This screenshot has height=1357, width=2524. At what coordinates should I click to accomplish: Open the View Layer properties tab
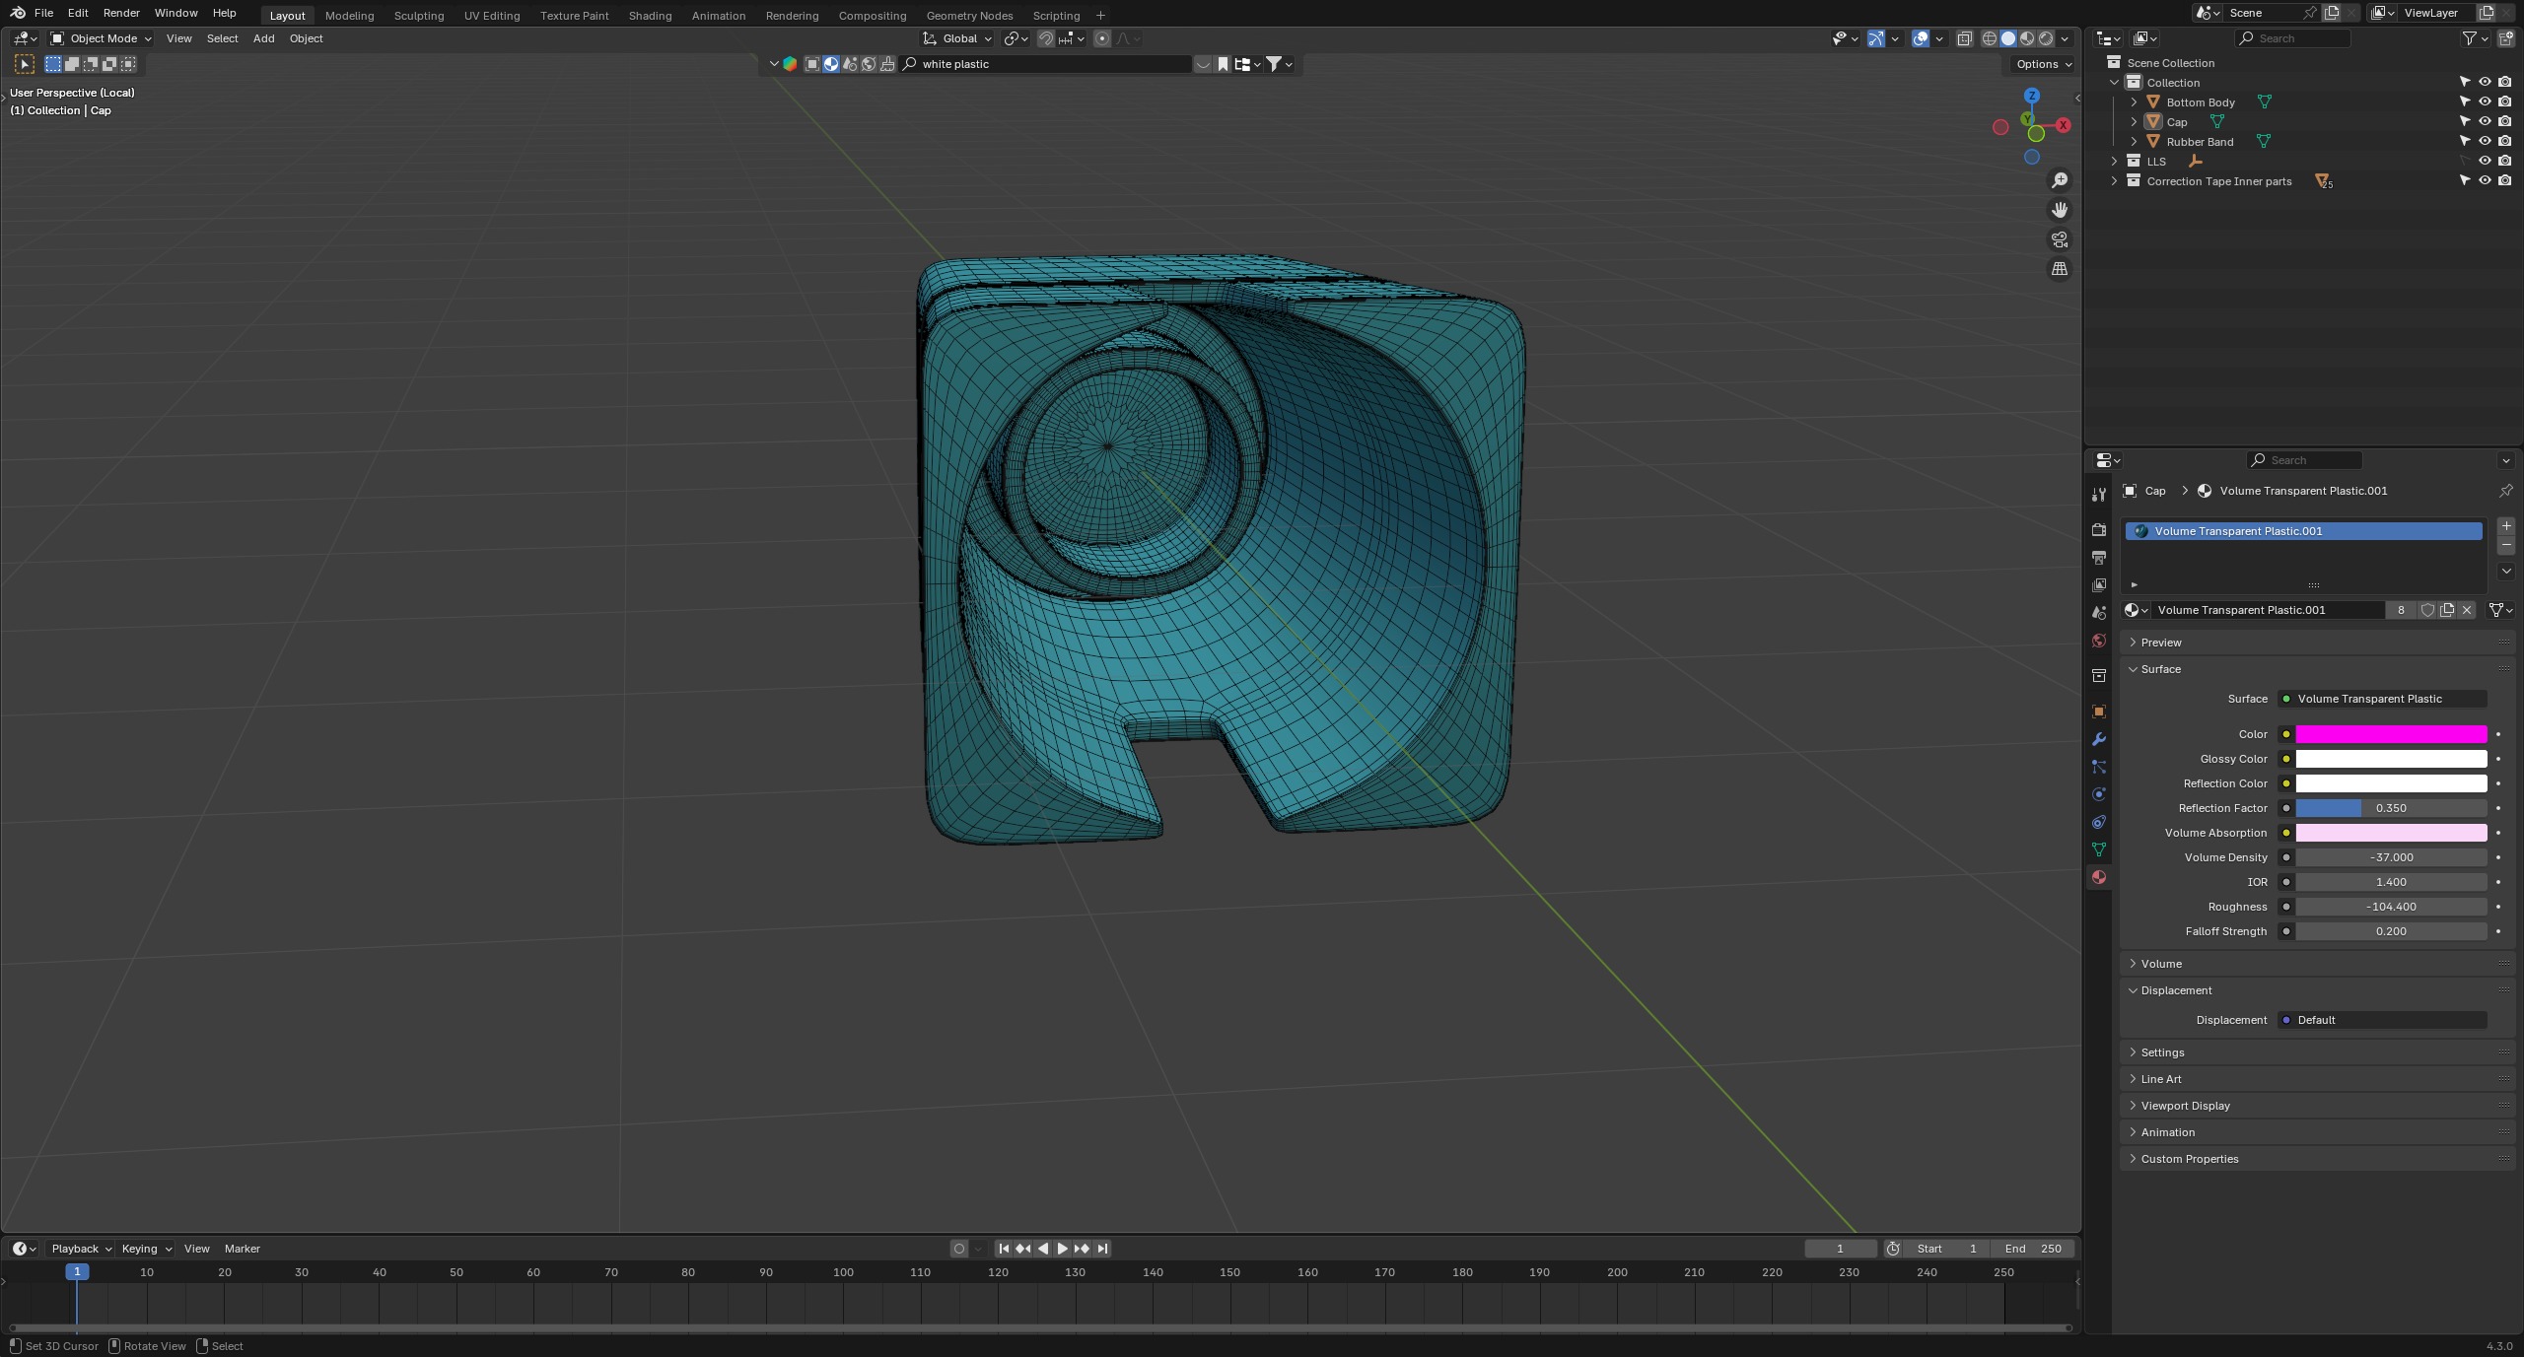tap(2098, 585)
